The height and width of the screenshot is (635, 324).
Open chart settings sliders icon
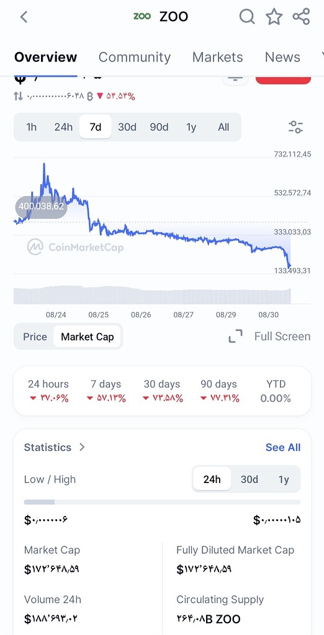click(x=295, y=127)
